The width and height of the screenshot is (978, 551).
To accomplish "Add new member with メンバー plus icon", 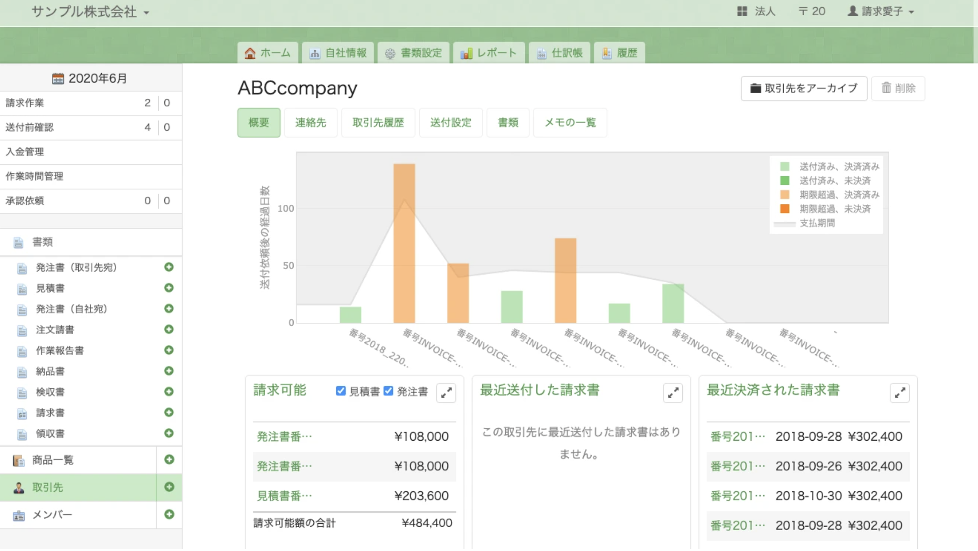I will [169, 515].
